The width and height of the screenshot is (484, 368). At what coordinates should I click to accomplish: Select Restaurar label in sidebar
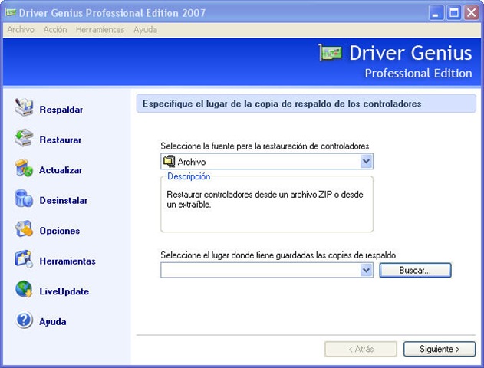[61, 140]
